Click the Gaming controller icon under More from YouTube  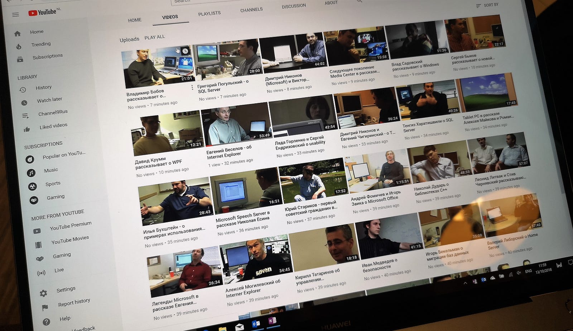[x=40, y=258]
